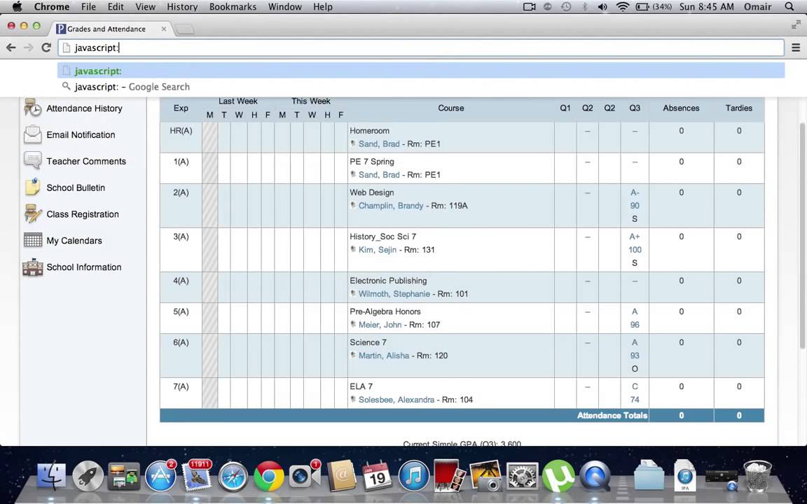This screenshot has width=807, height=504.
Task: Click the Attendance Totals row label
Action: [x=612, y=416]
